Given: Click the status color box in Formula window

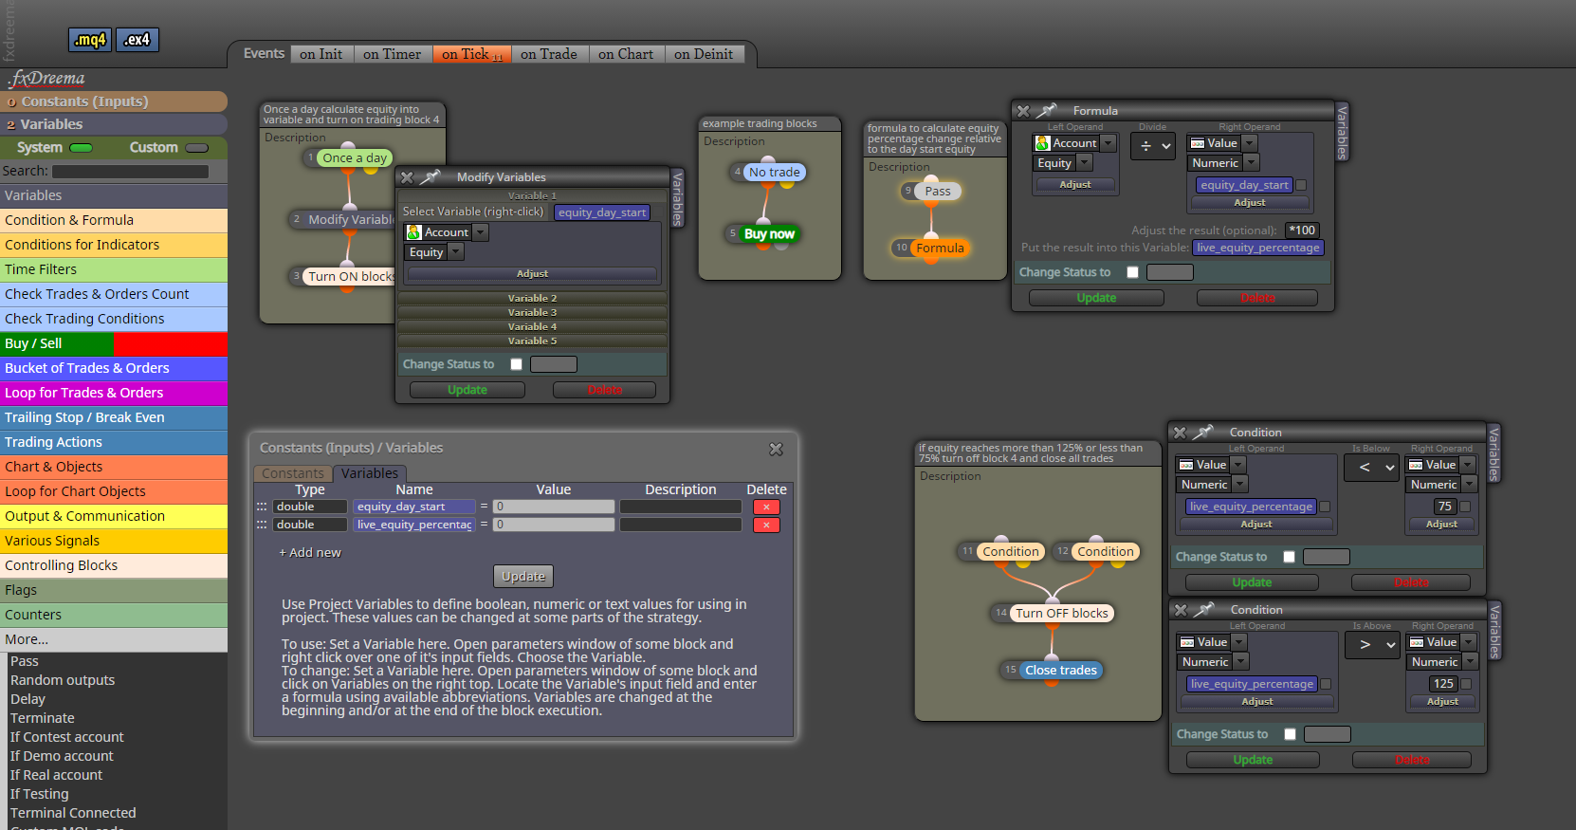Looking at the screenshot, I should [1170, 272].
